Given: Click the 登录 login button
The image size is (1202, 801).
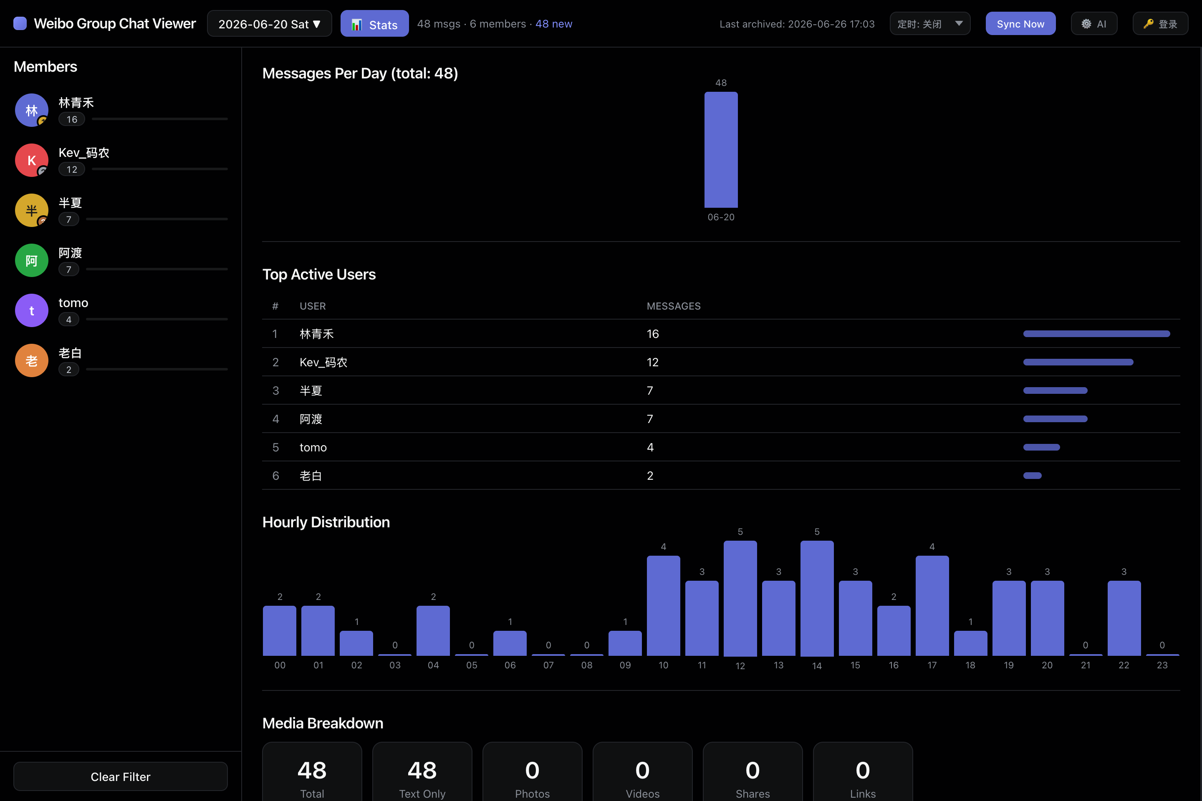Looking at the screenshot, I should [x=1160, y=23].
